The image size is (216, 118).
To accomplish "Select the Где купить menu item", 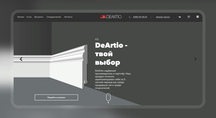I will pyautogui.click(x=39, y=17).
